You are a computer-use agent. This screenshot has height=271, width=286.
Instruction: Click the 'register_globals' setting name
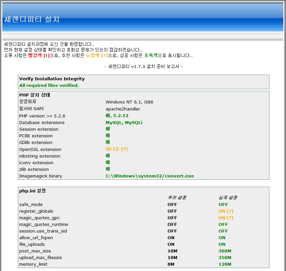pos(36,211)
